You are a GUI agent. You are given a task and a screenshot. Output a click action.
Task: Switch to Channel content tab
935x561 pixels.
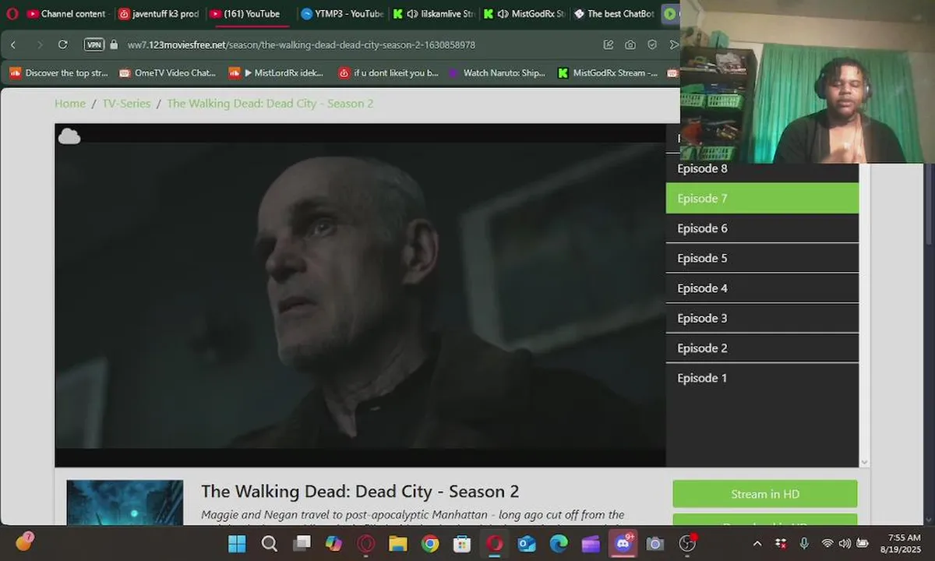click(x=66, y=14)
